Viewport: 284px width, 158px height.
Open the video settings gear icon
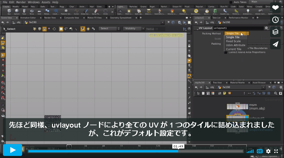(x=268, y=151)
